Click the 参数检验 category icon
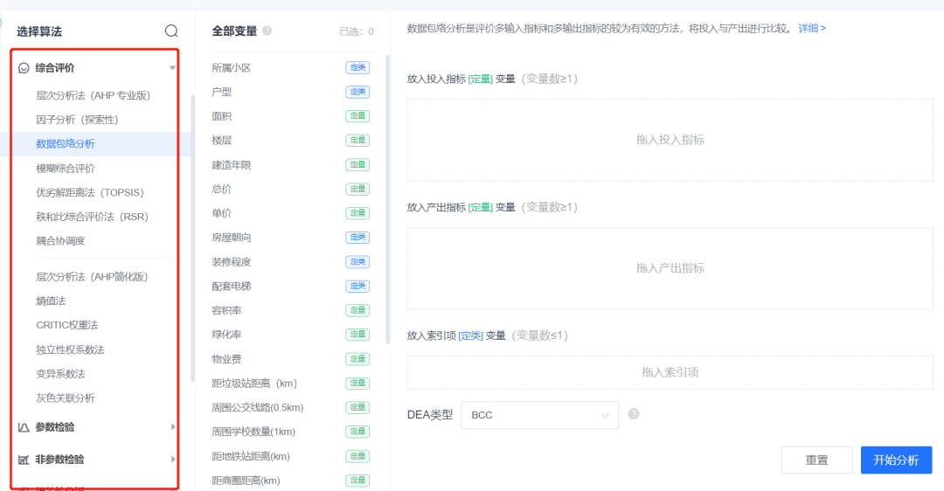The image size is (944, 491). (24, 427)
